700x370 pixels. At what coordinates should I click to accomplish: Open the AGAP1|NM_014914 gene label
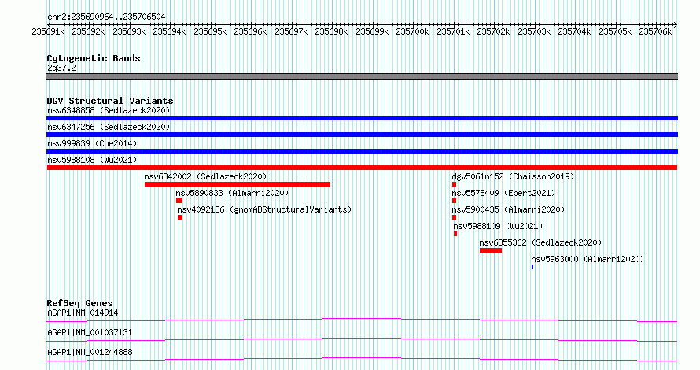pos(83,313)
